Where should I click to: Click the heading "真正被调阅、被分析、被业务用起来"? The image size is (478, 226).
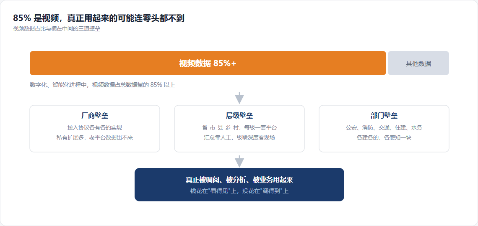[239, 180]
